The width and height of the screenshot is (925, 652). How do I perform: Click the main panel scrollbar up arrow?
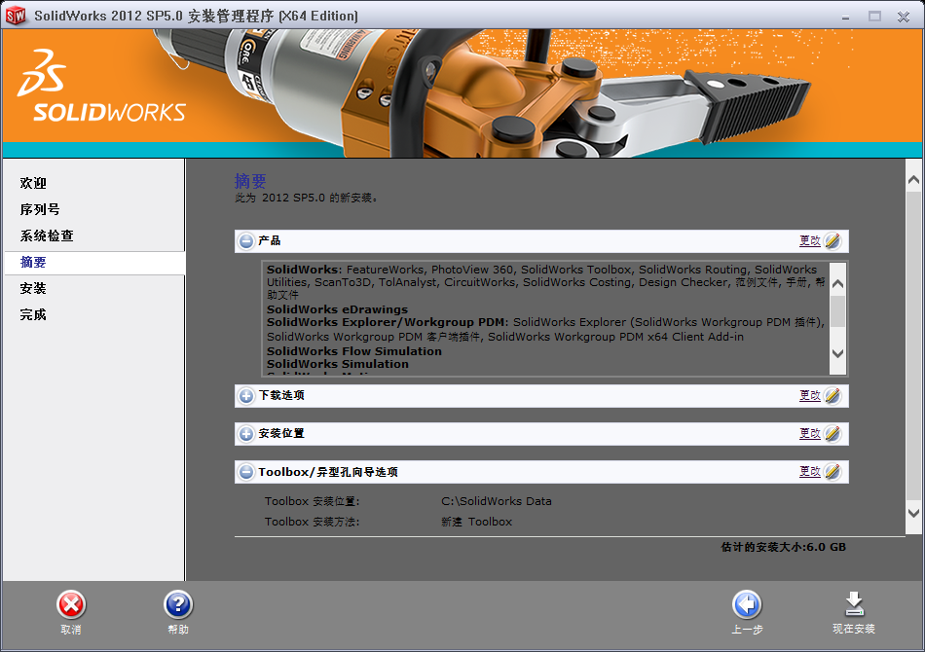coord(913,180)
